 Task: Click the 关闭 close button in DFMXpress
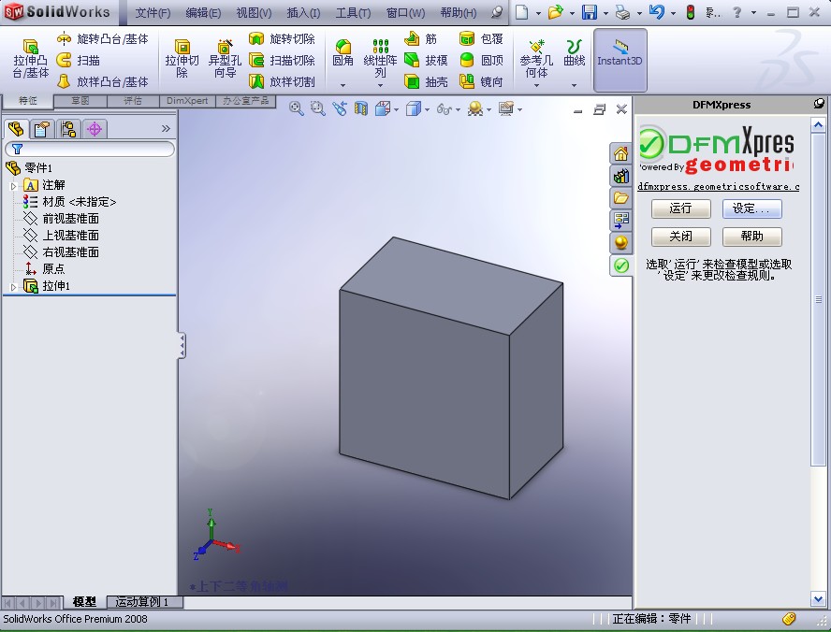(x=680, y=237)
